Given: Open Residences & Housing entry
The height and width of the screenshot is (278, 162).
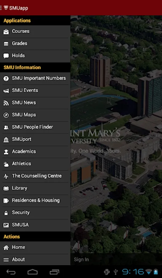Looking at the screenshot, I should tap(35, 201).
